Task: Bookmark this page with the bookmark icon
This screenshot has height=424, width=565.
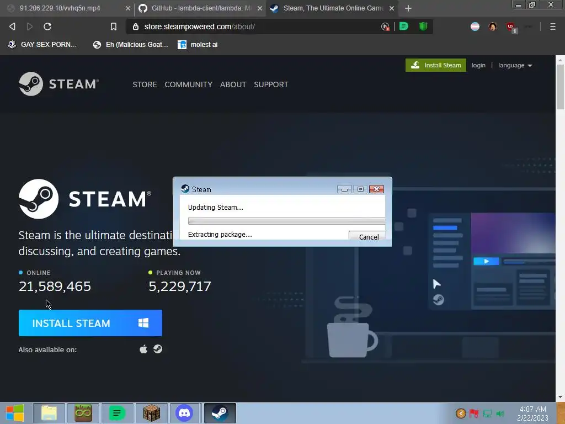Action: pos(114,26)
